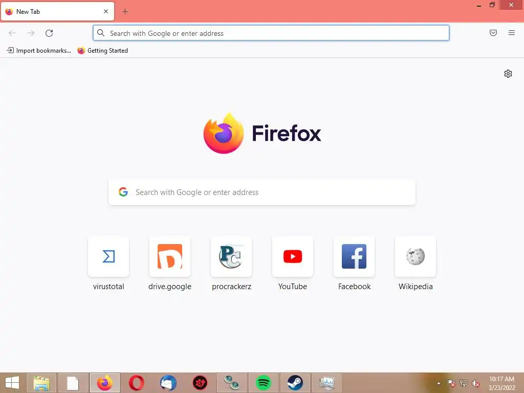
Task: Go forward with the forward arrow
Action: click(31, 33)
